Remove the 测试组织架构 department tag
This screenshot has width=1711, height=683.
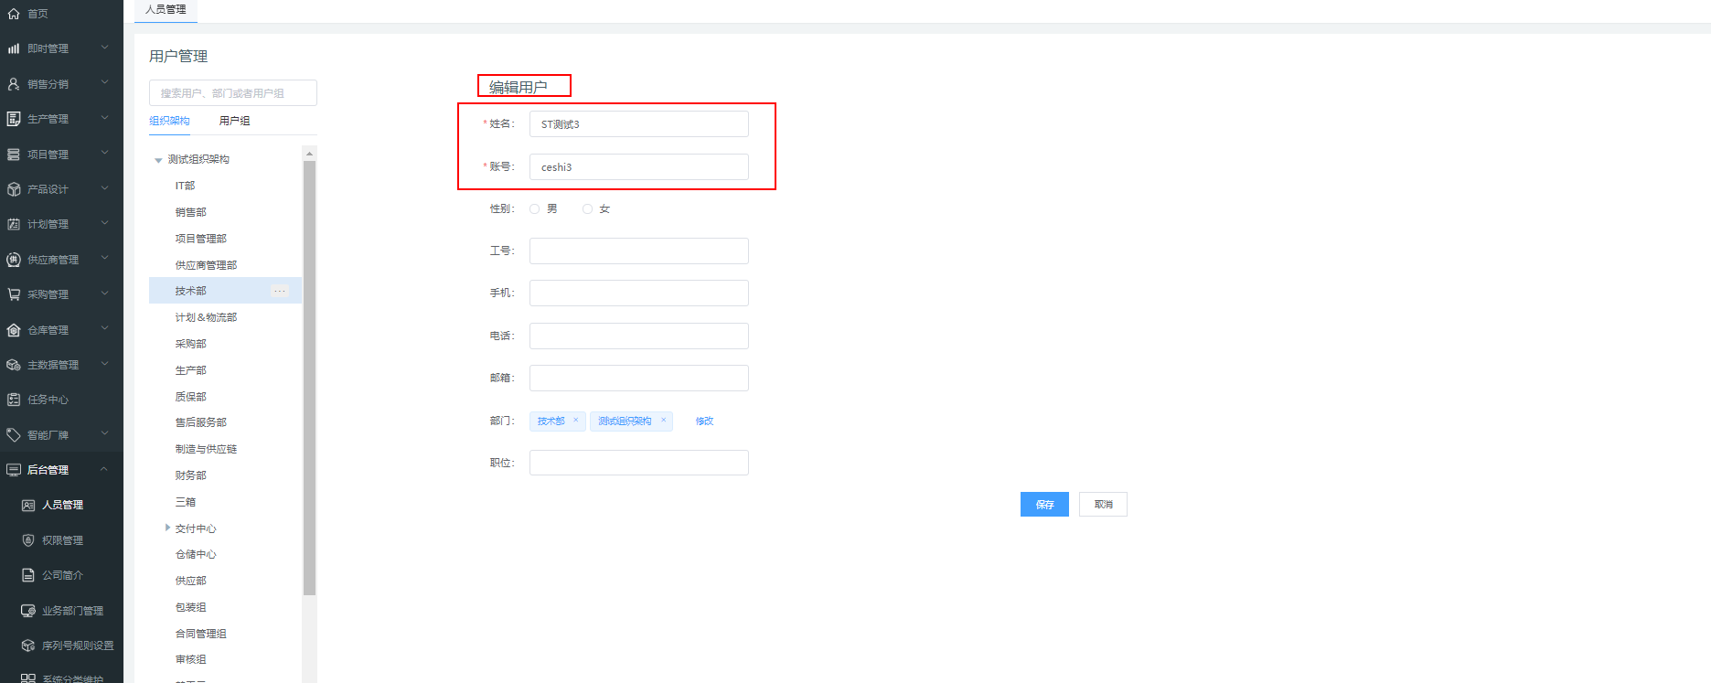click(x=663, y=421)
